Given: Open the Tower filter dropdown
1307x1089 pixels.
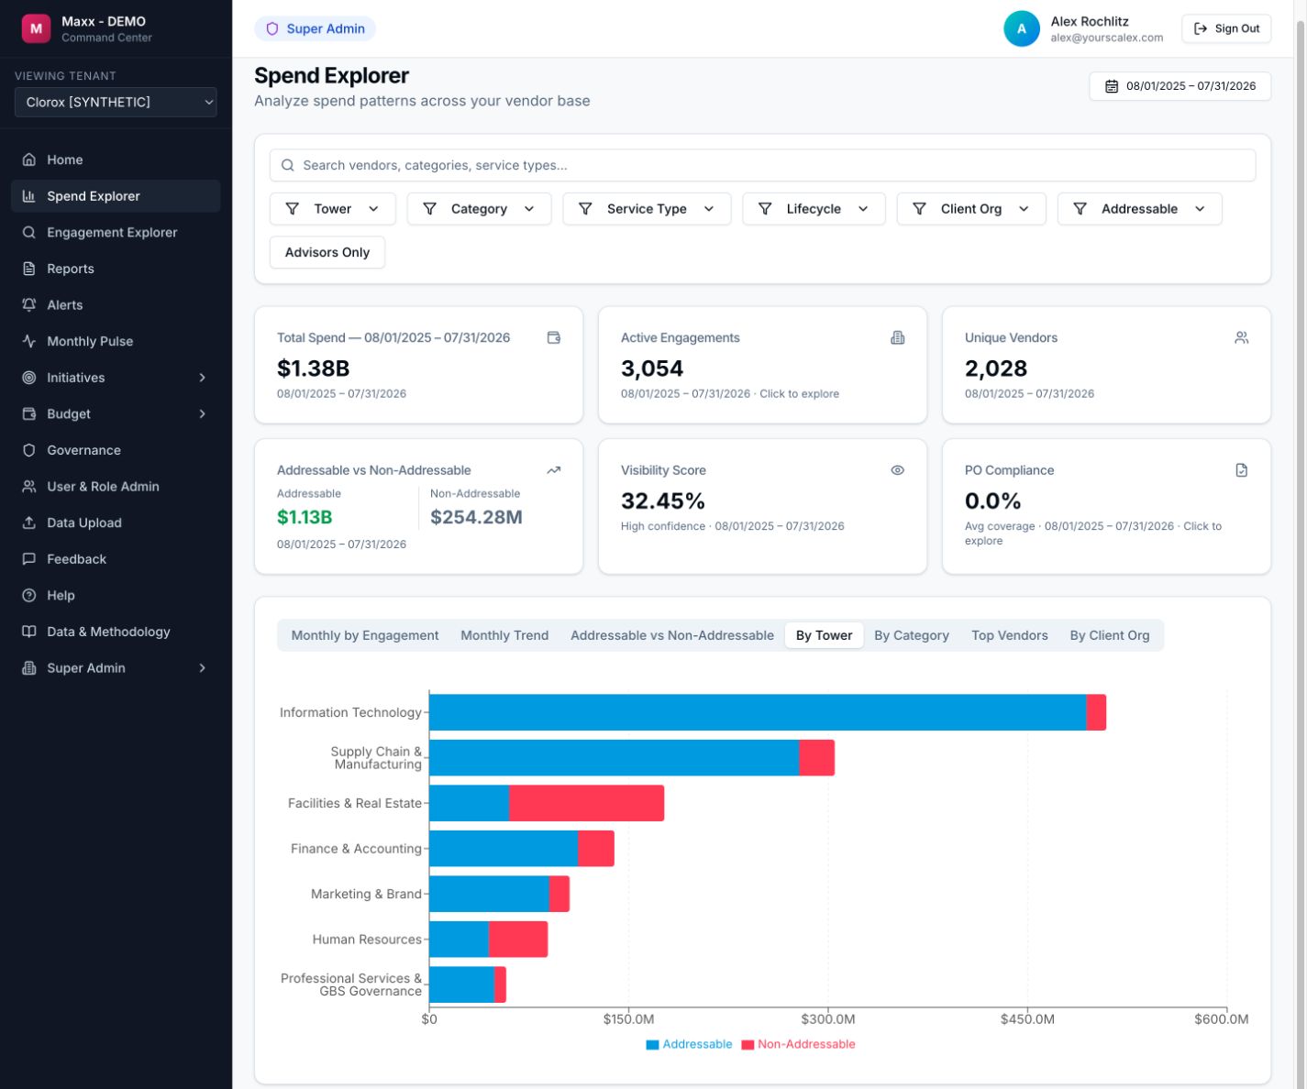Looking at the screenshot, I should click(x=333, y=209).
